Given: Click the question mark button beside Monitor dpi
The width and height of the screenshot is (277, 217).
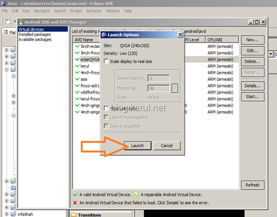Looking at the screenshot, I should click(x=175, y=88).
